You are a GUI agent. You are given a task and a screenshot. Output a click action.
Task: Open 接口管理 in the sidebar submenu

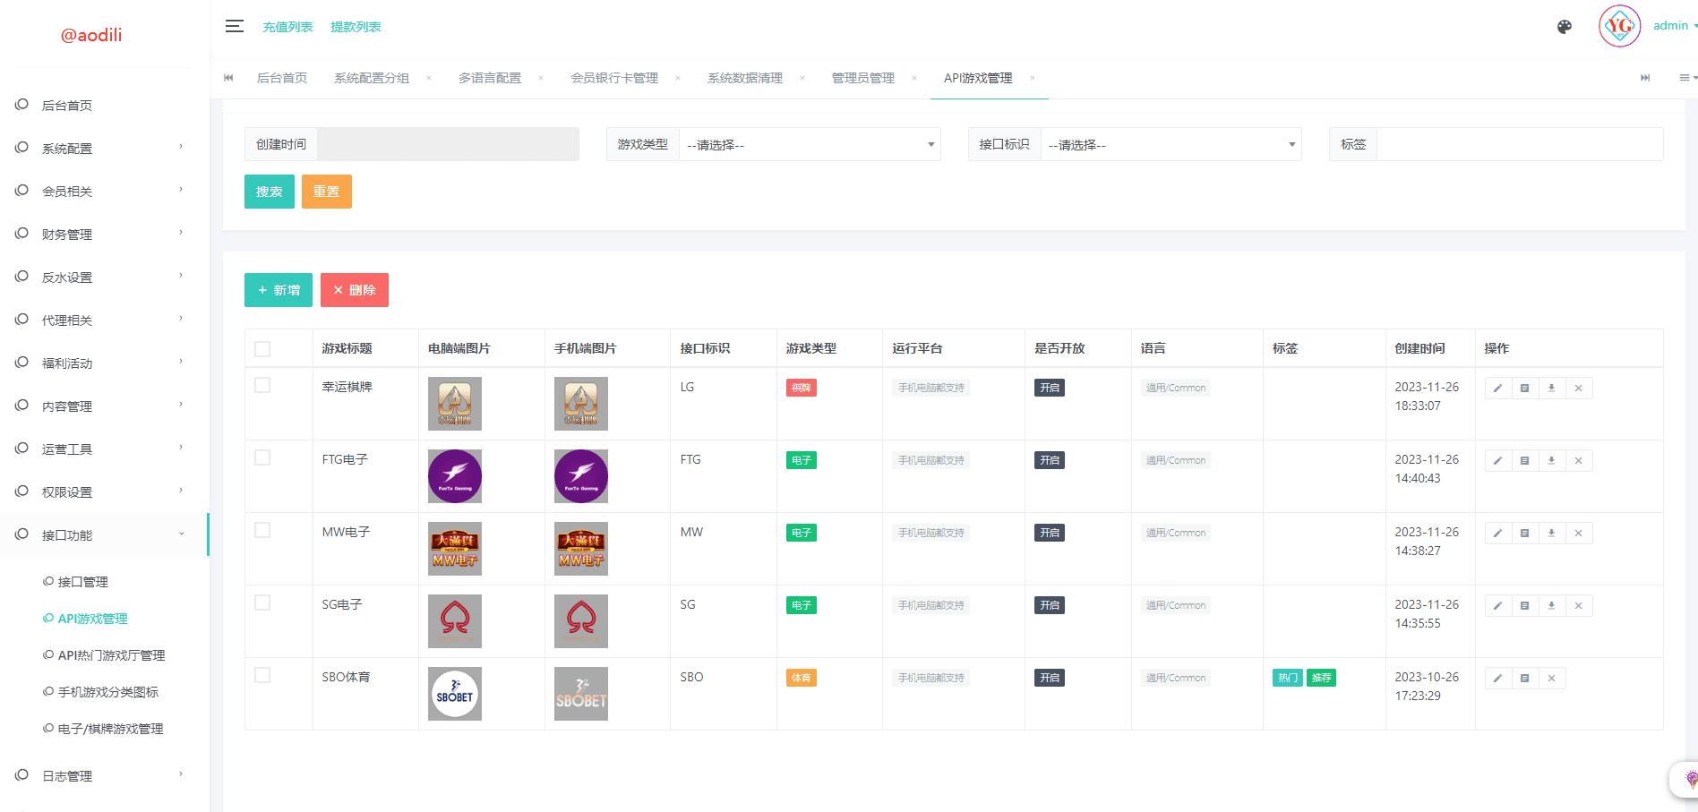tap(82, 582)
